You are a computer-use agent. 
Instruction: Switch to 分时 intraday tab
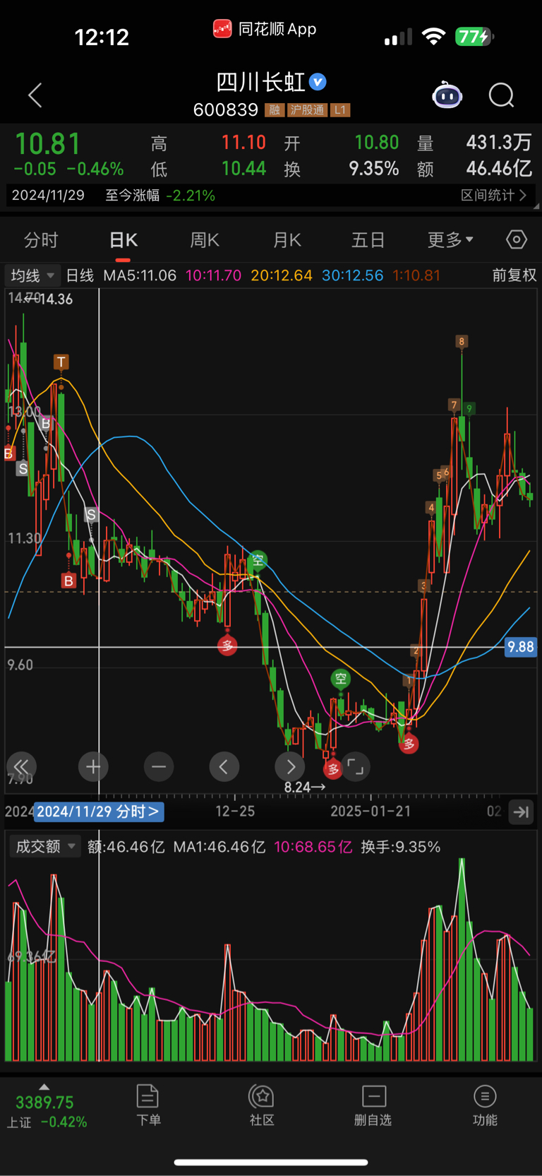coord(41,240)
